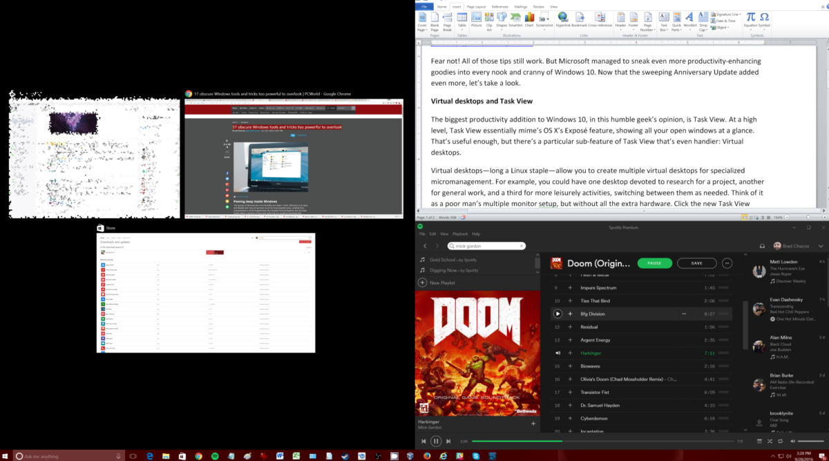Switch to the Home tab in Word

pos(442,6)
